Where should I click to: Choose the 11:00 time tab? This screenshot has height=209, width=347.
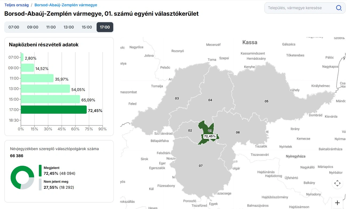tap(51, 27)
